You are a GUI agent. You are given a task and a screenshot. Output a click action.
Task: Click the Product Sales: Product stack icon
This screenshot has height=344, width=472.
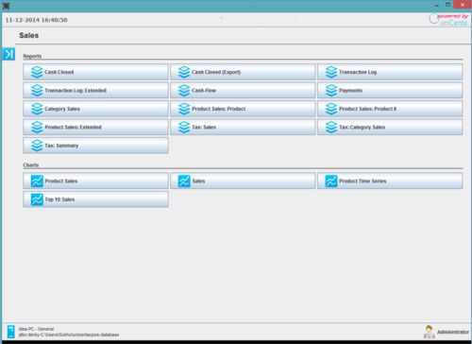tap(184, 109)
